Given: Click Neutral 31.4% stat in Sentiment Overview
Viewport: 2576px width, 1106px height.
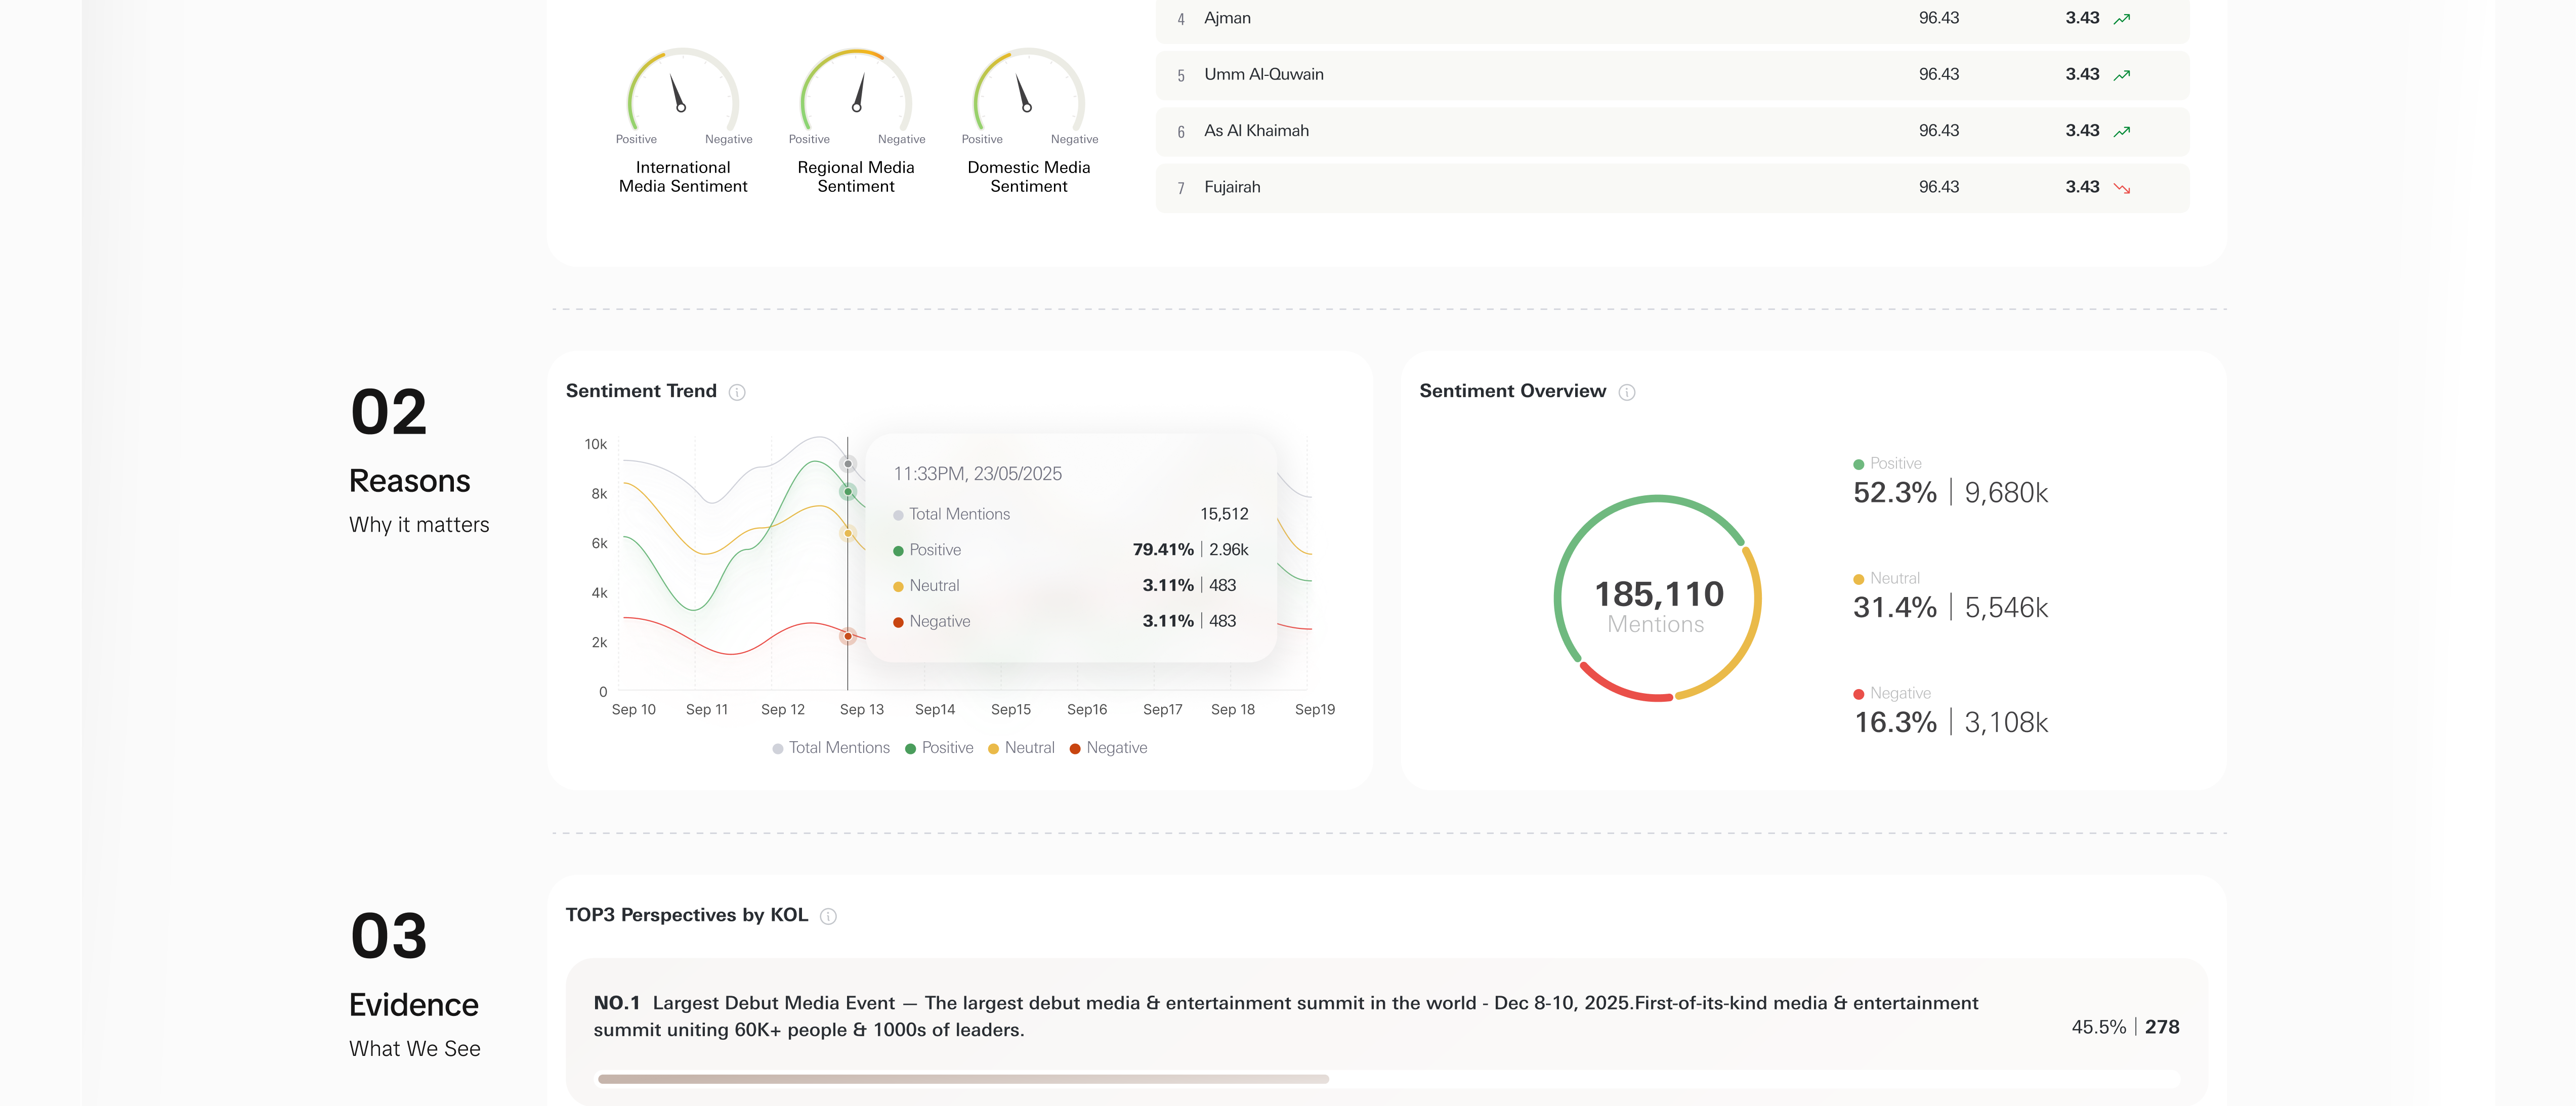Looking at the screenshot, I should [1950, 597].
